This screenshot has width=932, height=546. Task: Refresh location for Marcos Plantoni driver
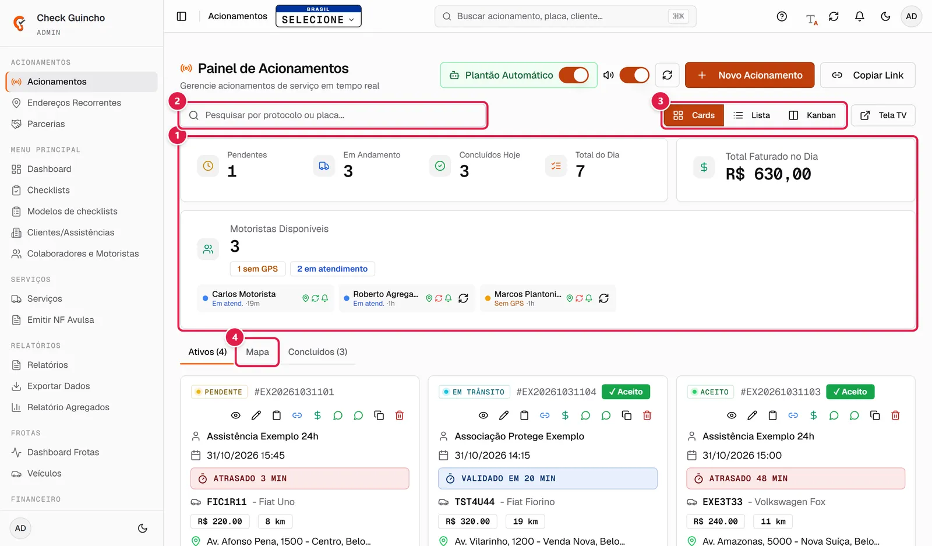(604, 298)
